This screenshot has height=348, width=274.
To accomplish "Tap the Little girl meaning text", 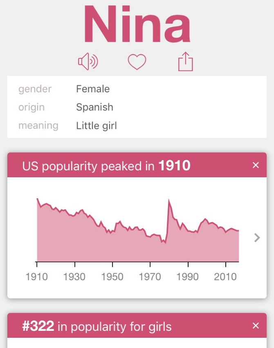I will 97,126.
